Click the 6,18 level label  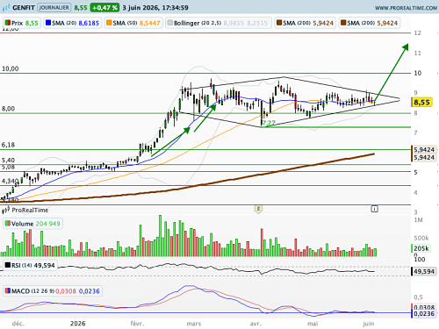point(8,145)
